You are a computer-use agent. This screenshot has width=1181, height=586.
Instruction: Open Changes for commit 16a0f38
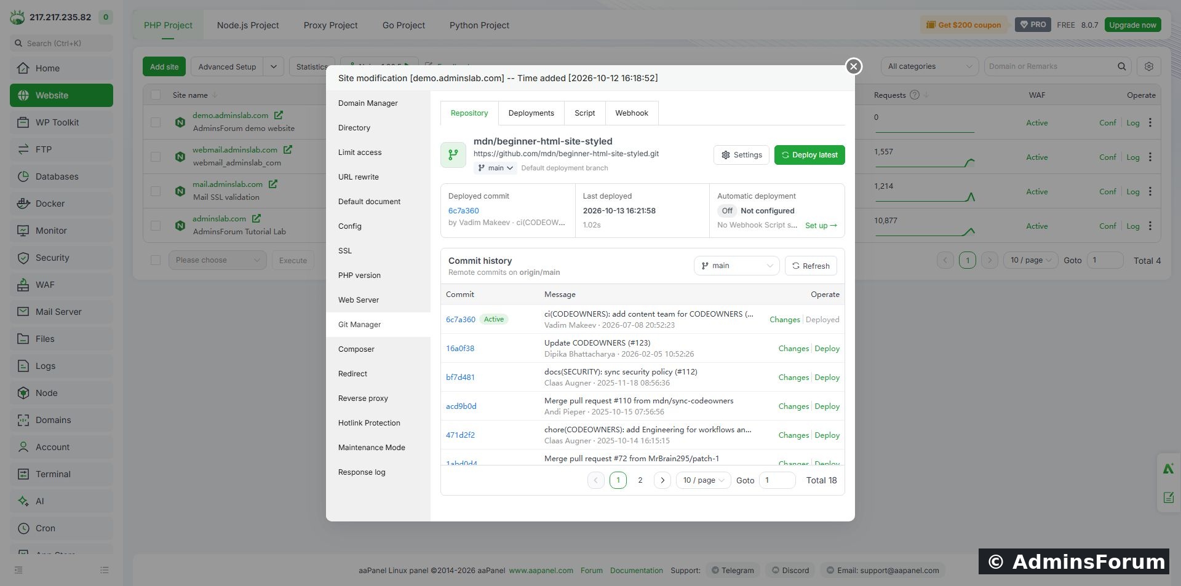point(793,349)
